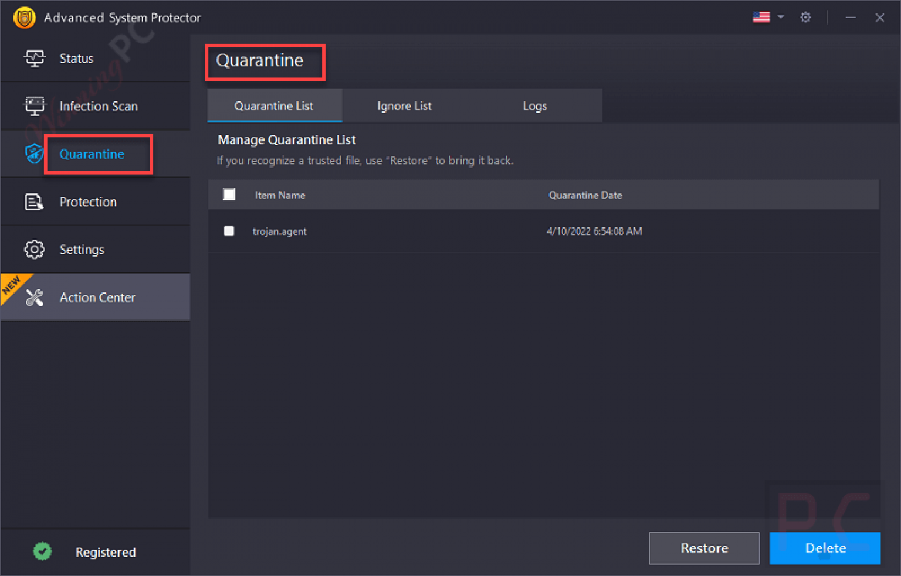Click the quarantine date 4/10/2022 6:54:08 AM
901x576 pixels.
[x=594, y=231]
